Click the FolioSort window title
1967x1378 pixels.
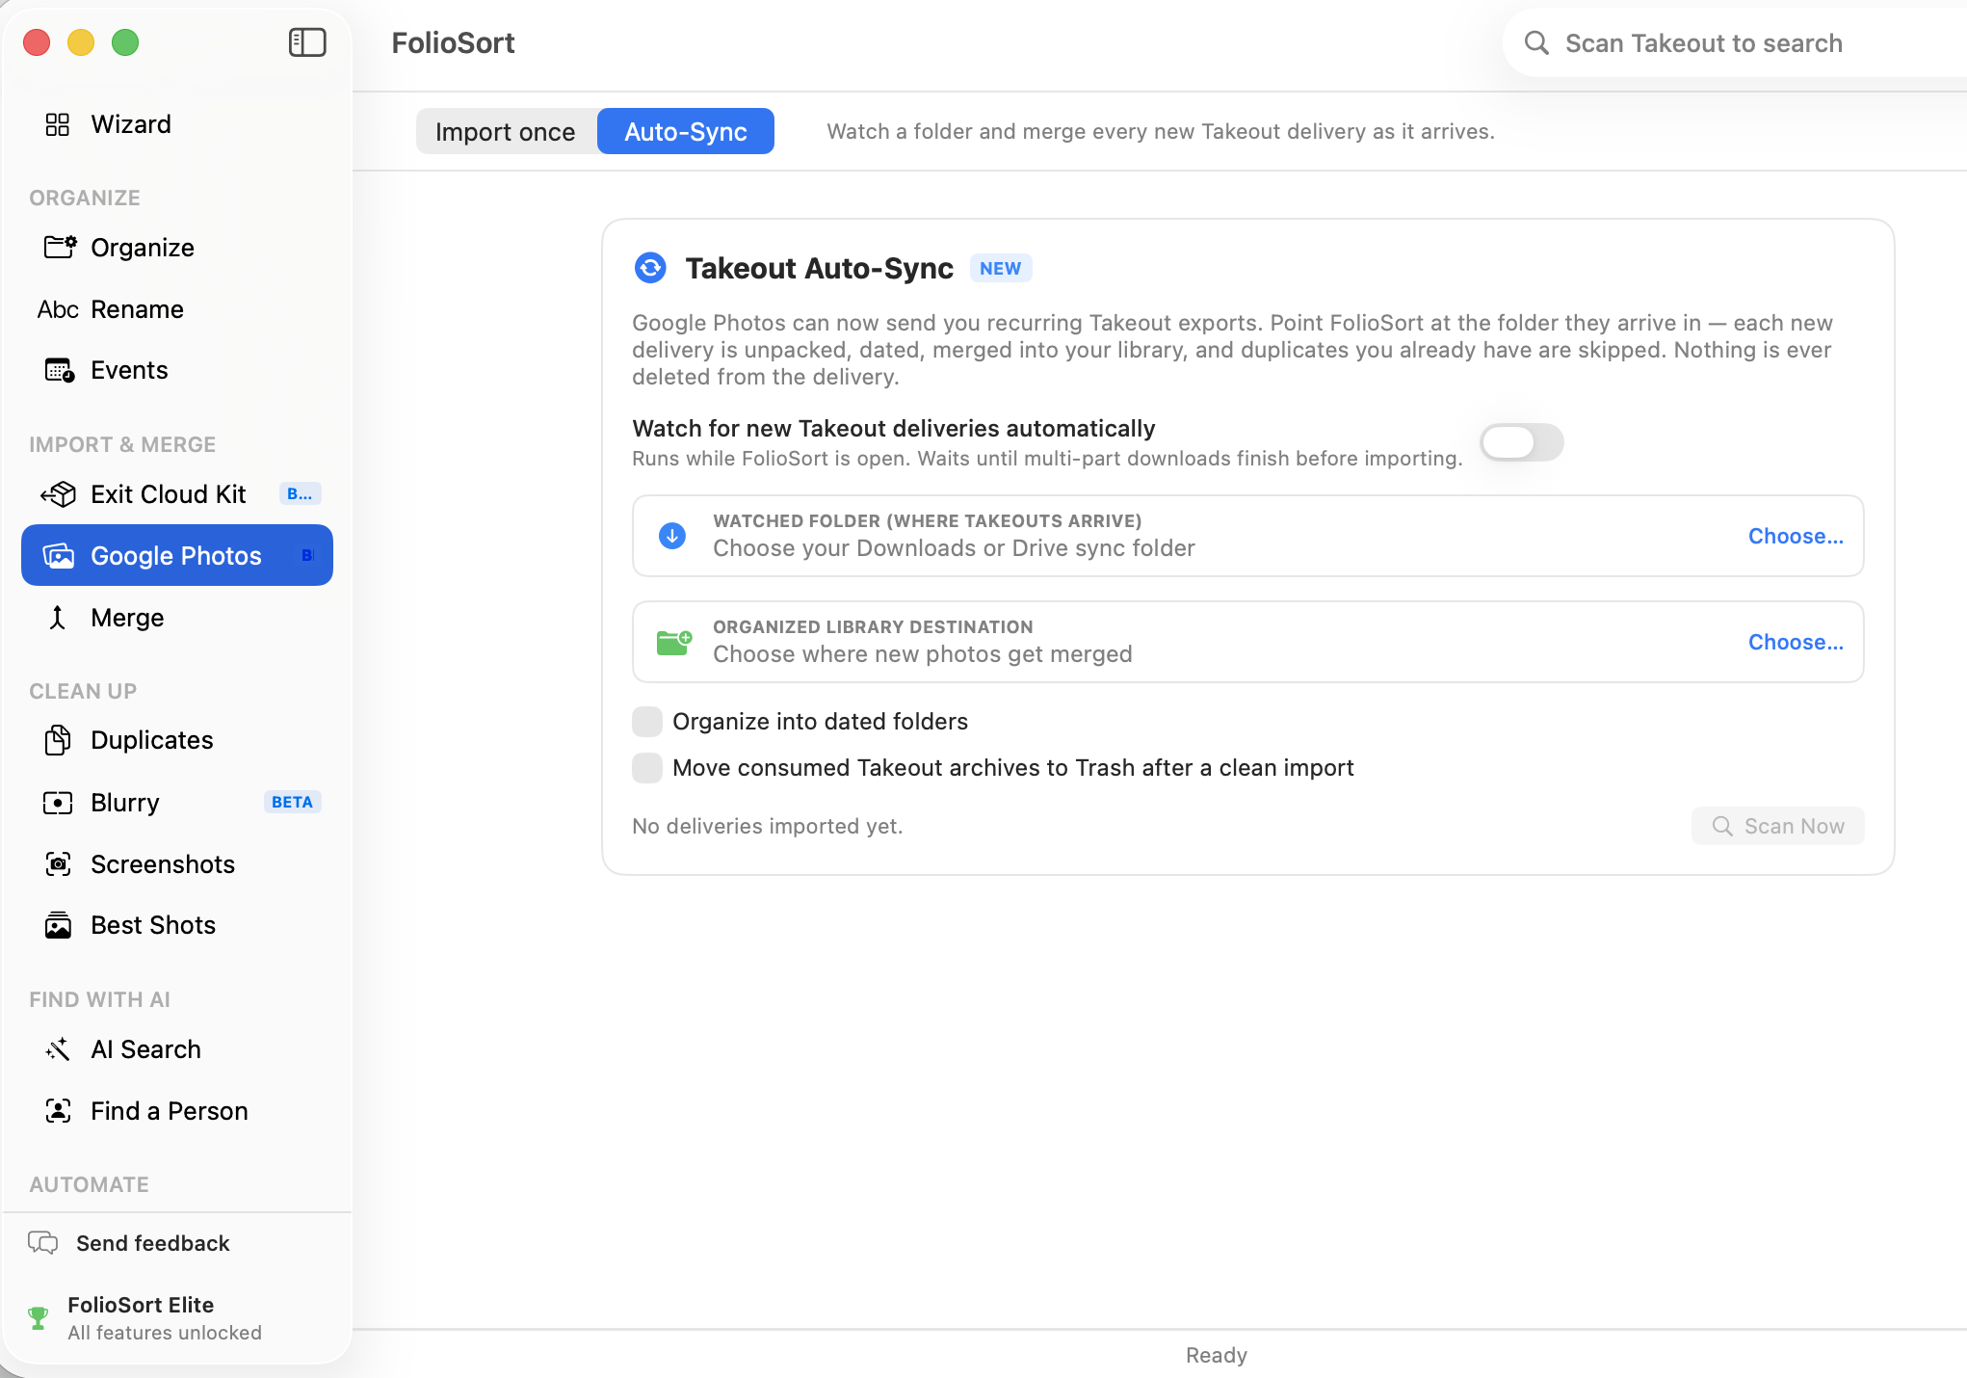pos(453,43)
